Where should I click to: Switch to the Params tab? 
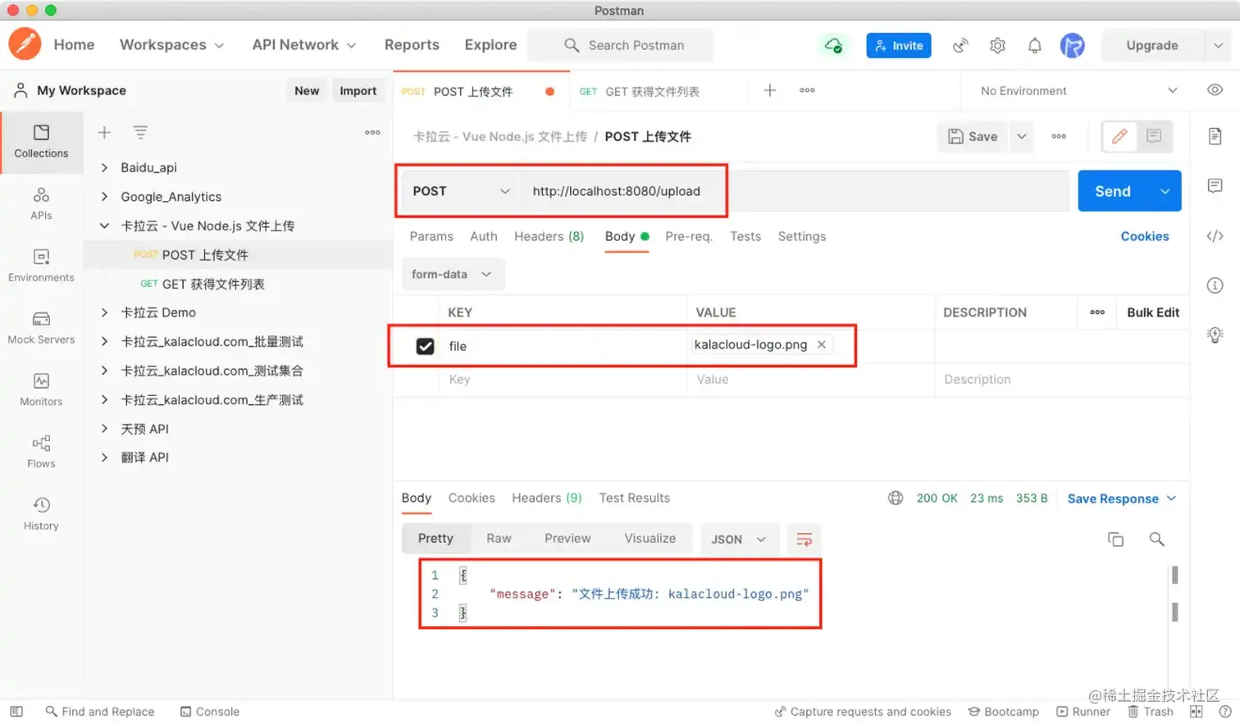(x=431, y=236)
